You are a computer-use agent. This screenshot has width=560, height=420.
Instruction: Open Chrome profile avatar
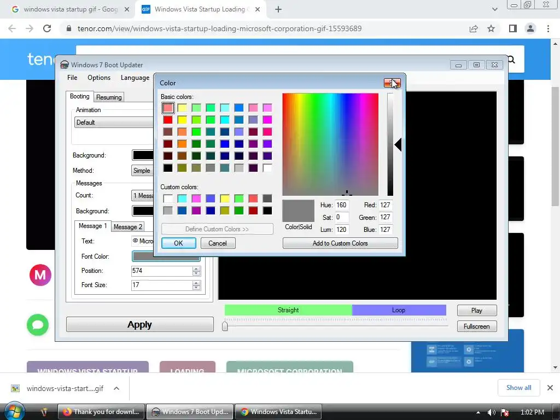click(530, 28)
